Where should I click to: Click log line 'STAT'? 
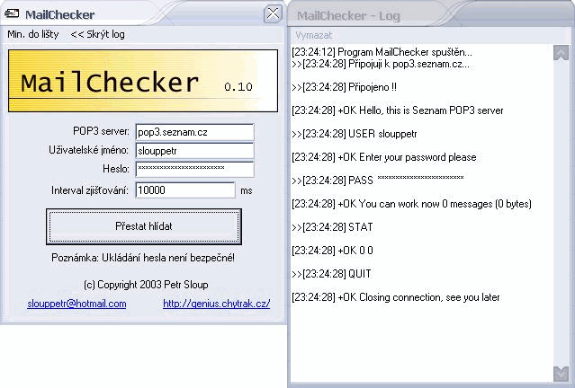(x=332, y=227)
